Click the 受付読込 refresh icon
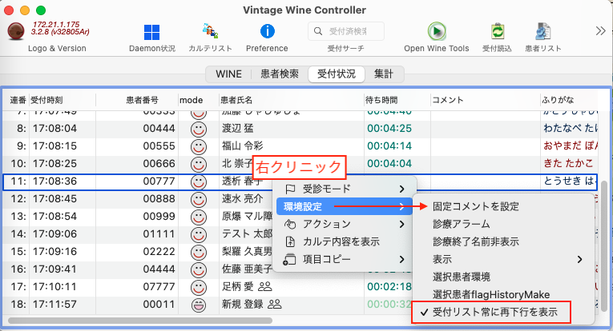The height and width of the screenshot is (331, 613). 498,32
